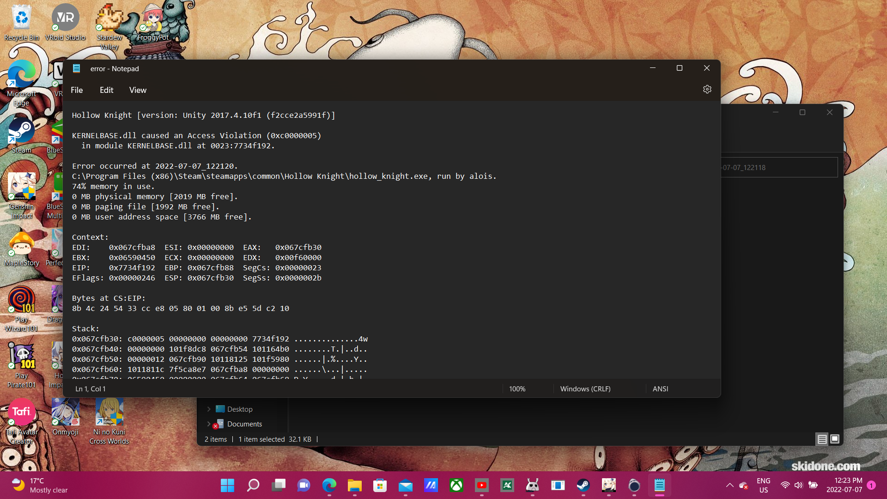The width and height of the screenshot is (887, 499).
Task: Place cursor on Hollow Knight version line
Action: [203, 115]
